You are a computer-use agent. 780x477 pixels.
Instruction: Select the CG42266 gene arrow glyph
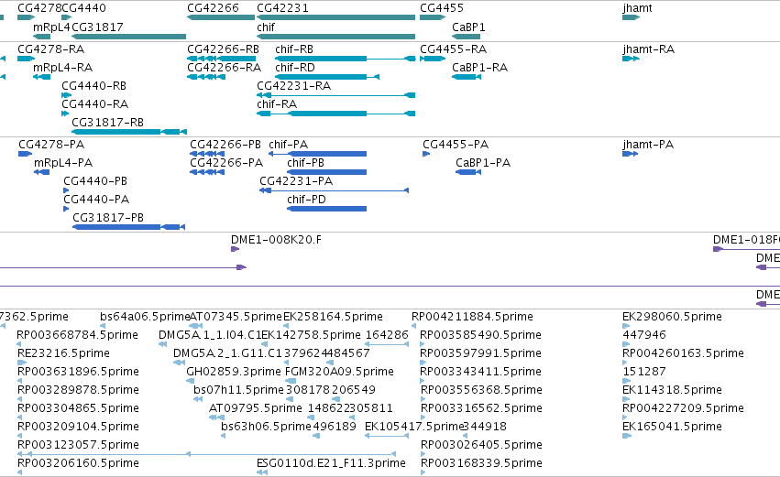tap(221, 17)
